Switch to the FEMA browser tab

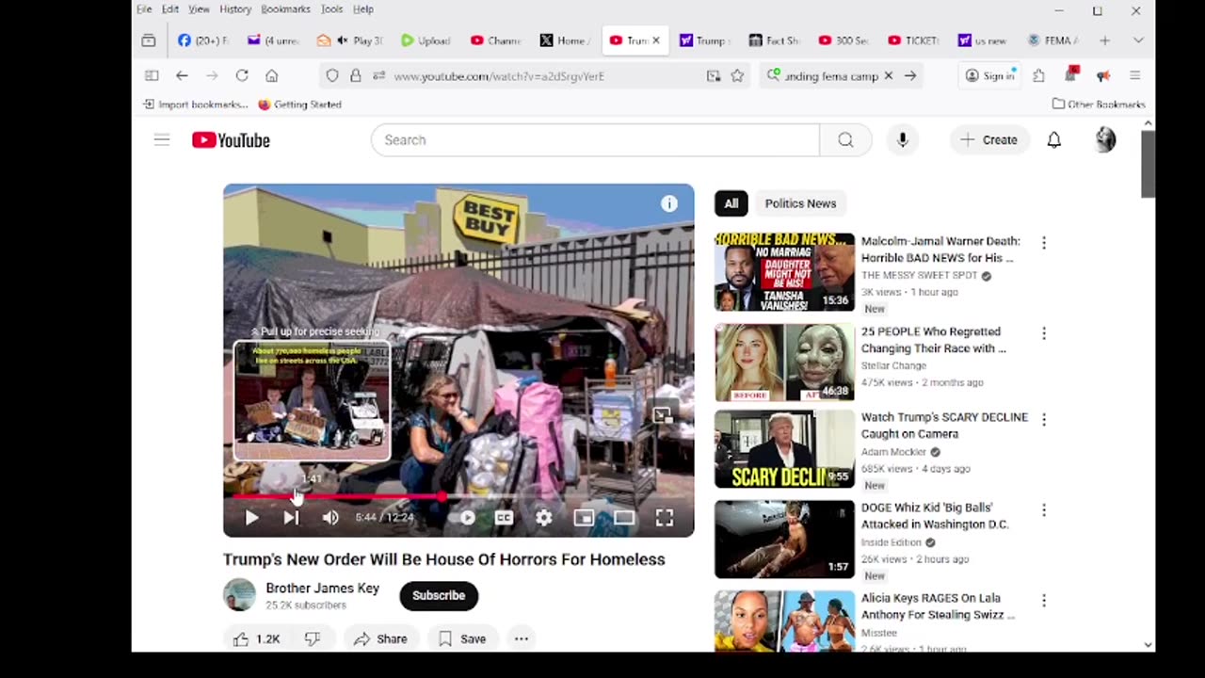click(1052, 40)
